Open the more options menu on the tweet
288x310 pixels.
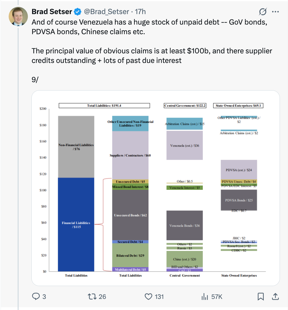[x=276, y=11]
